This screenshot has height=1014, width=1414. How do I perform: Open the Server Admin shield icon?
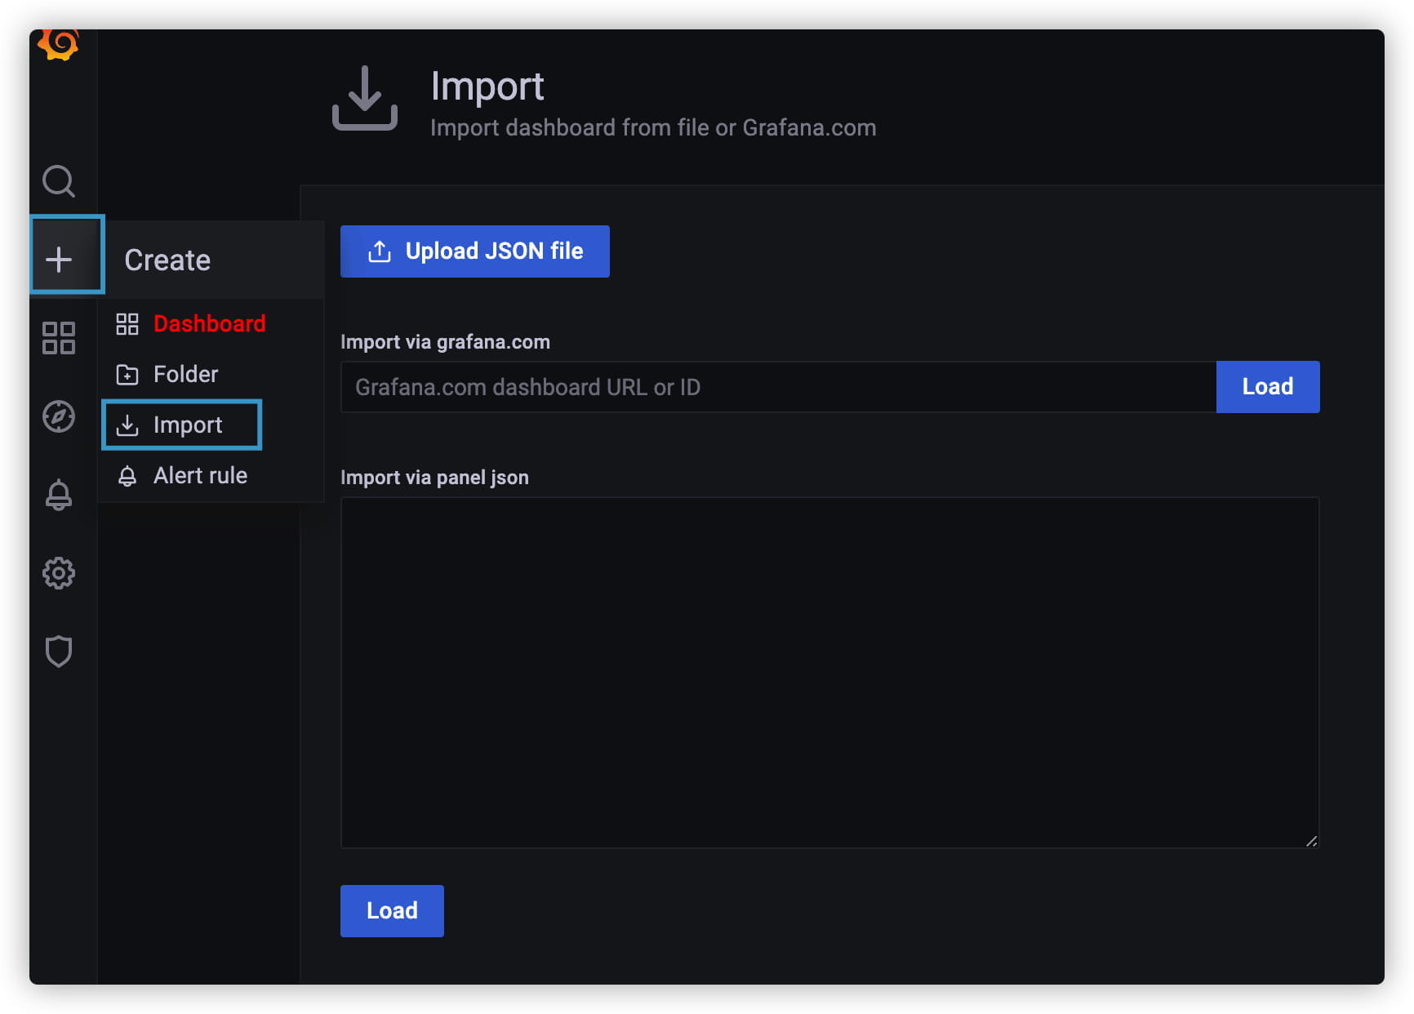tap(59, 652)
